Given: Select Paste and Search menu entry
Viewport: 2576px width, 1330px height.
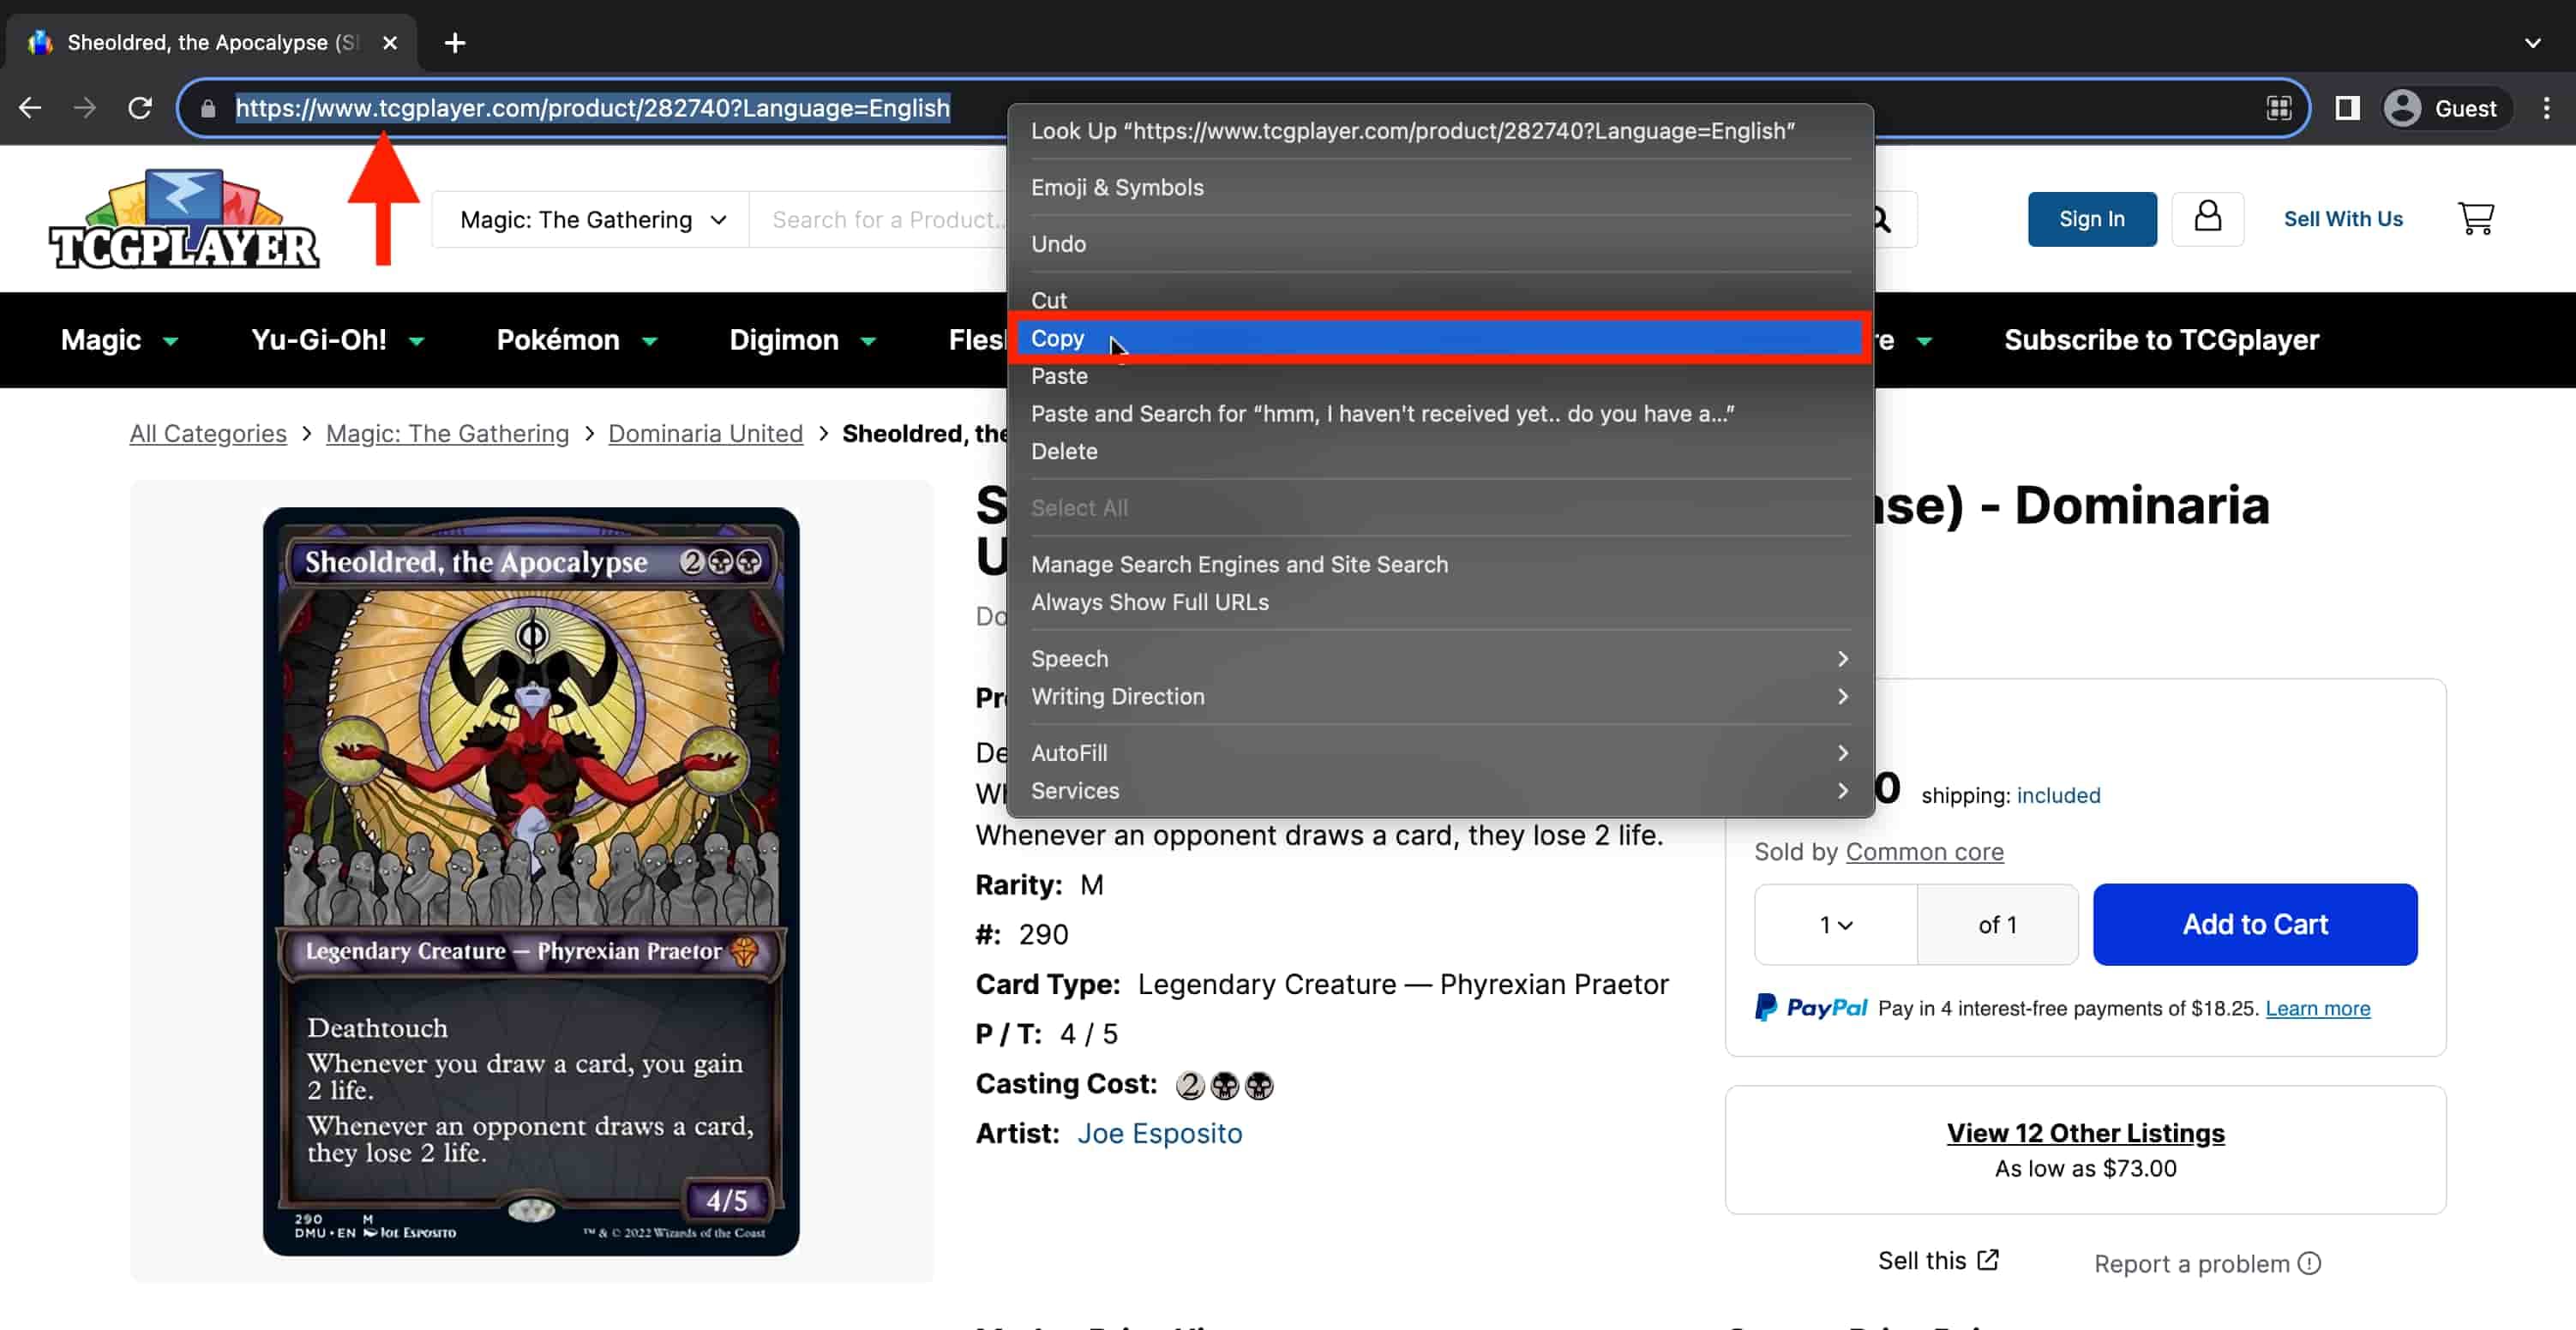Looking at the screenshot, I should tap(1440, 414).
